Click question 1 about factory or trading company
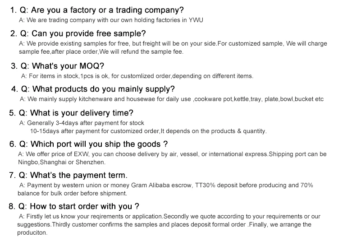The height and width of the screenshot is (241, 338). [97, 10]
